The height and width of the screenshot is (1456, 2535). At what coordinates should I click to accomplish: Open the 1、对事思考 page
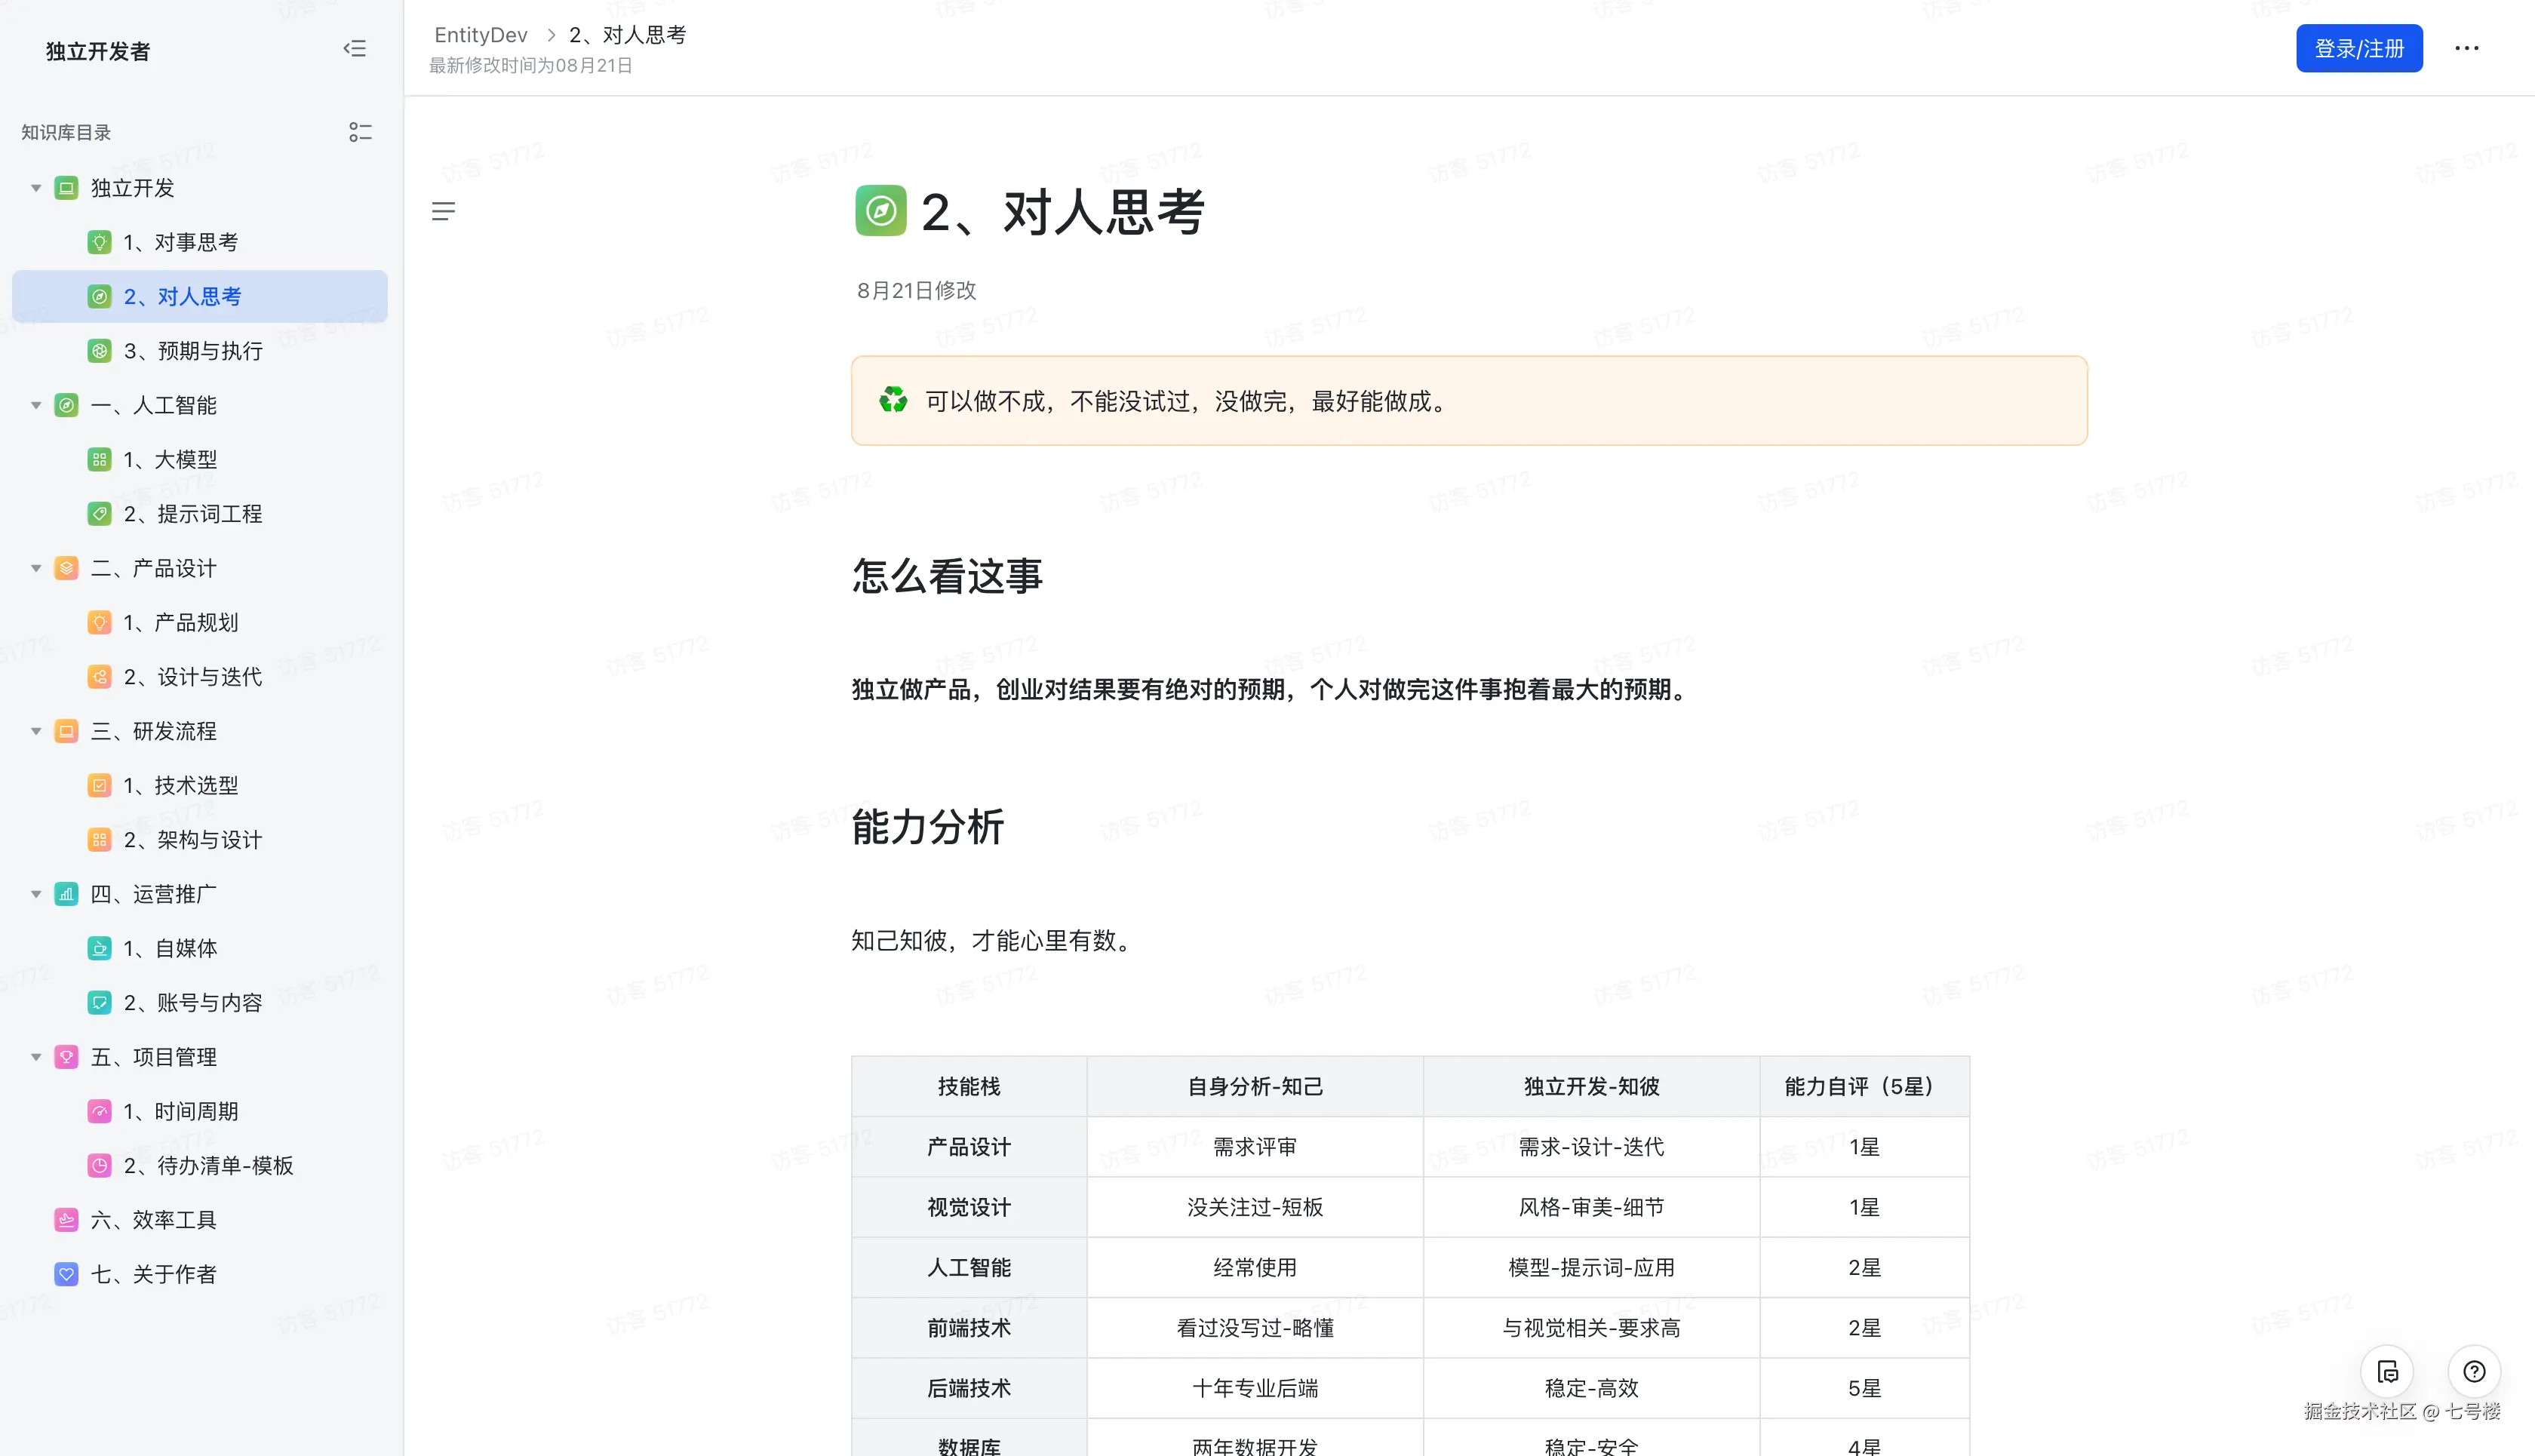(181, 241)
